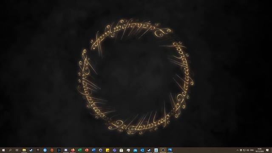Launch PowerPoint from the taskbar
Viewport: 272px width, 153px height.
point(87,150)
